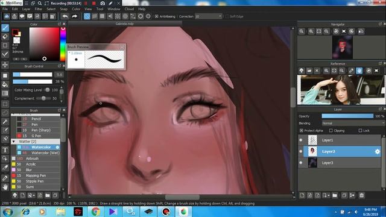Select the Mapping Pen brush
386x217 pixels.
pyautogui.click(x=36, y=175)
